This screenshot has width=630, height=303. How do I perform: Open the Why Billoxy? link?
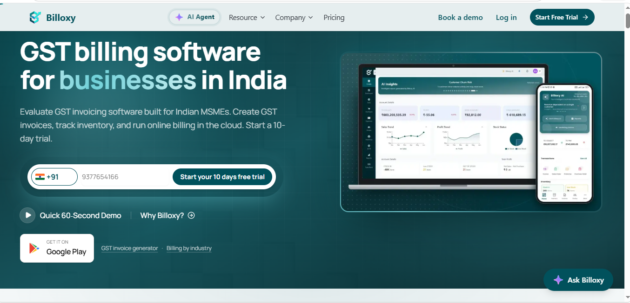[168, 215]
